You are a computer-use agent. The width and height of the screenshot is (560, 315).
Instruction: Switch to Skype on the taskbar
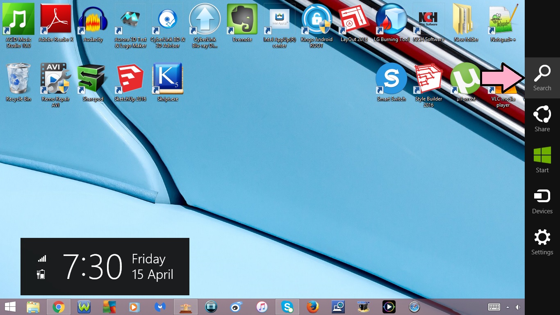(287, 307)
